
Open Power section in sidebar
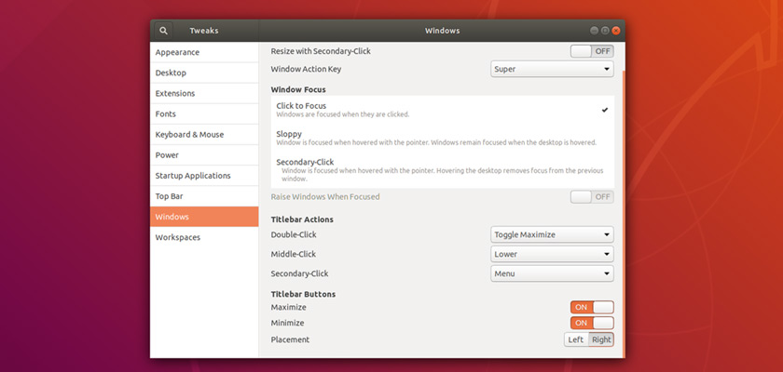tap(204, 155)
